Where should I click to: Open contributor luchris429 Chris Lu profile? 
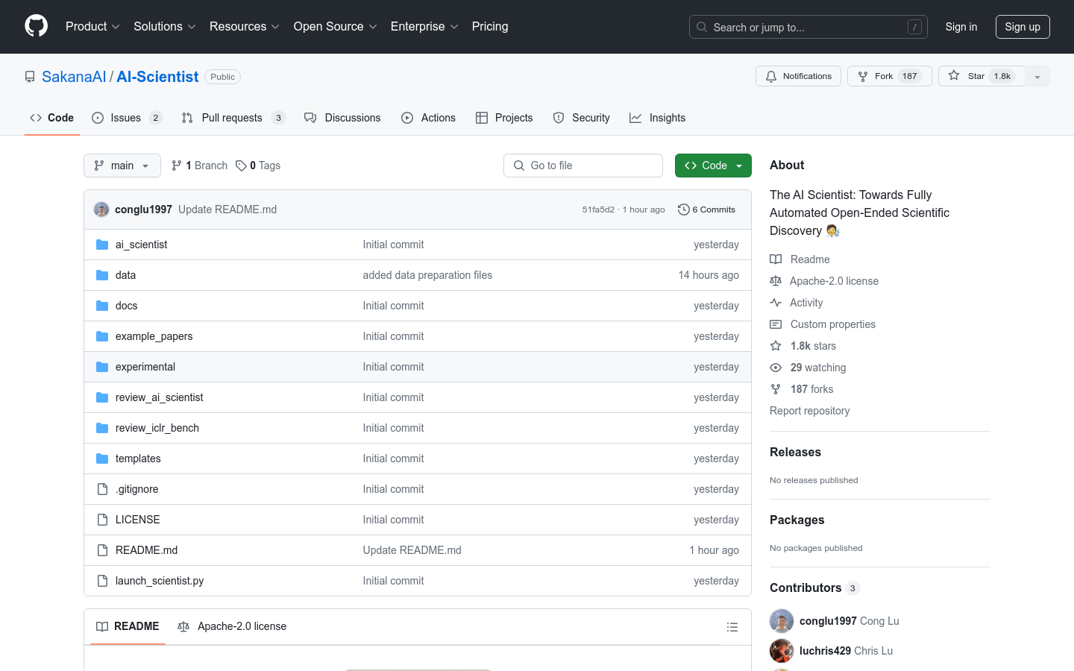(846, 651)
